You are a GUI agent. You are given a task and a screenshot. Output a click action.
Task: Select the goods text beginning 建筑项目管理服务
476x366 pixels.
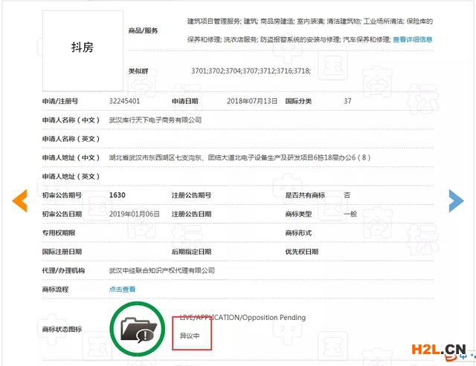(x=310, y=30)
